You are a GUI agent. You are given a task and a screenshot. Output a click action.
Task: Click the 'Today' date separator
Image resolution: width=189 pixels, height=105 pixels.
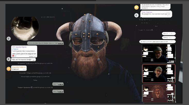(35, 80)
